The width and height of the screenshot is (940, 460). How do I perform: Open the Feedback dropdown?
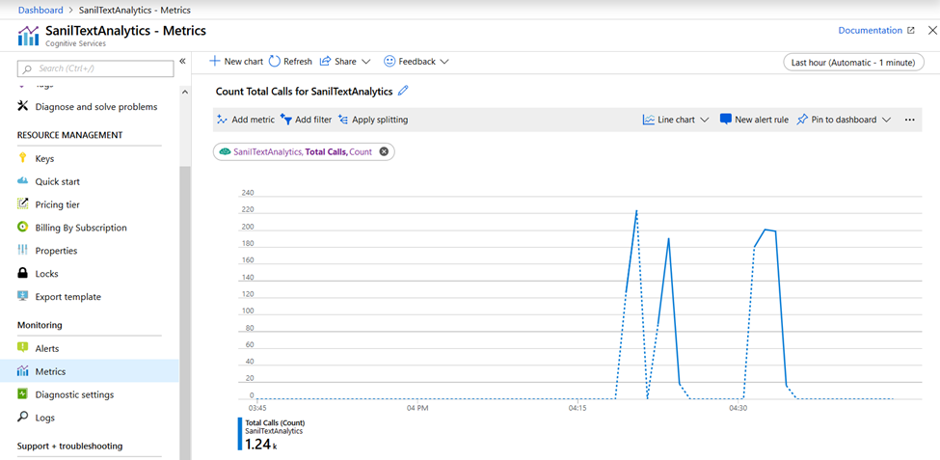tap(416, 61)
